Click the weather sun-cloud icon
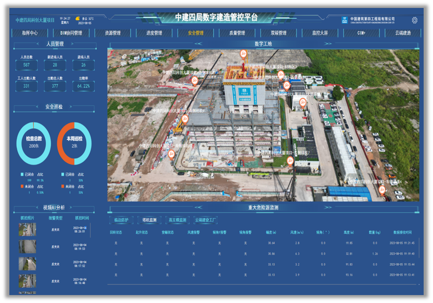Screen dimensions: 433x303 (77, 18)
